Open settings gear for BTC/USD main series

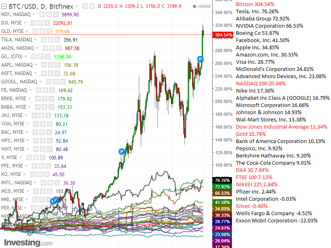92,6
